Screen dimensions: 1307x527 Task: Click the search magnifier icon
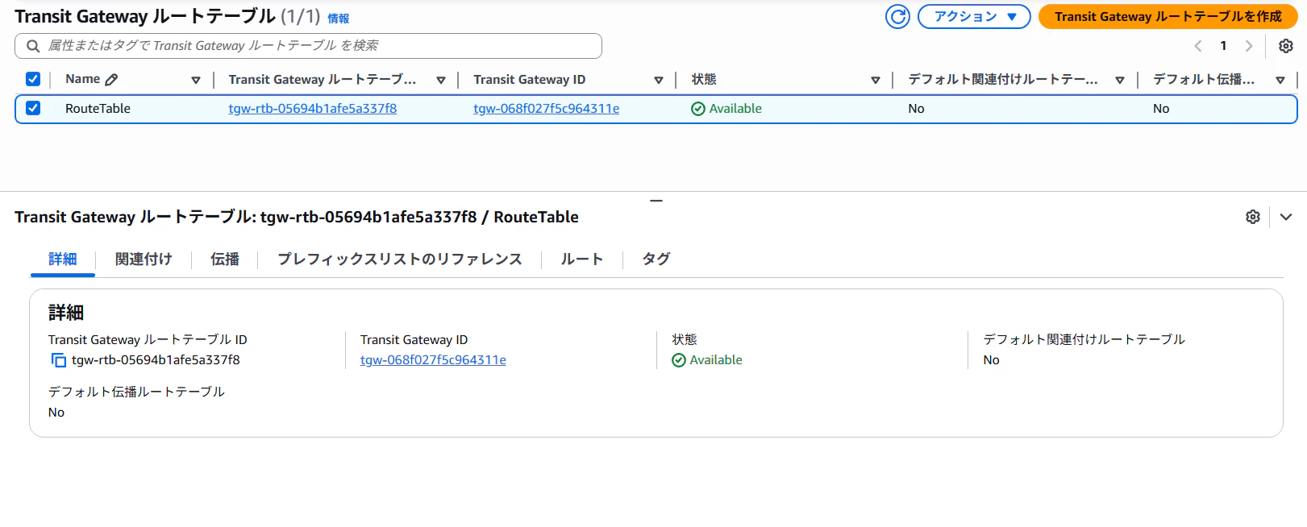tap(33, 46)
